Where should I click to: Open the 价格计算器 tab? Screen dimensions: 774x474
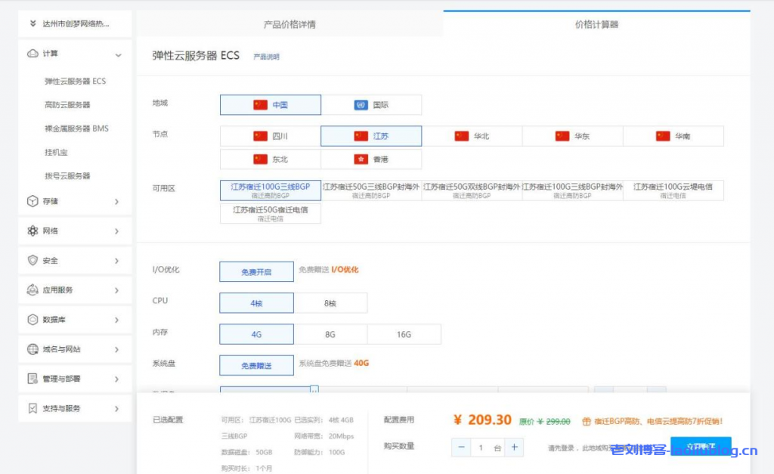coord(596,23)
